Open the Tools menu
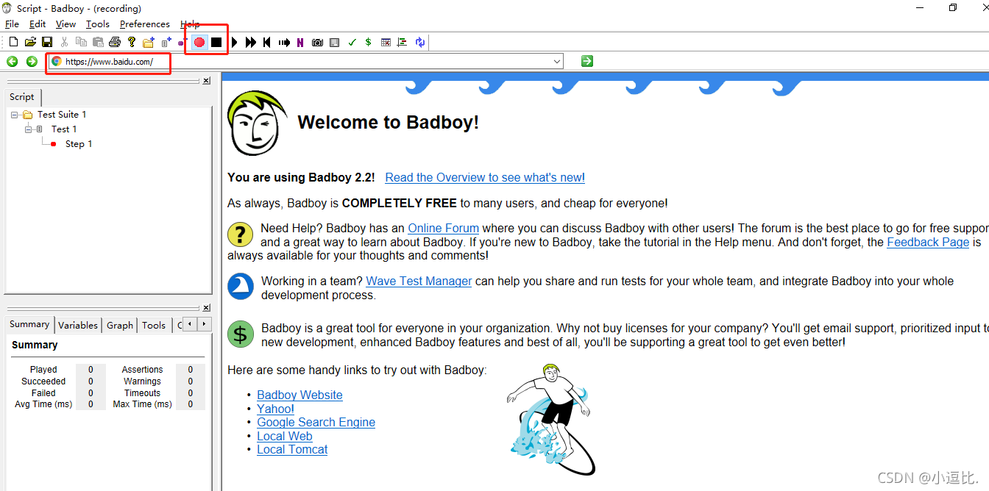The height and width of the screenshot is (491, 989). point(97,24)
